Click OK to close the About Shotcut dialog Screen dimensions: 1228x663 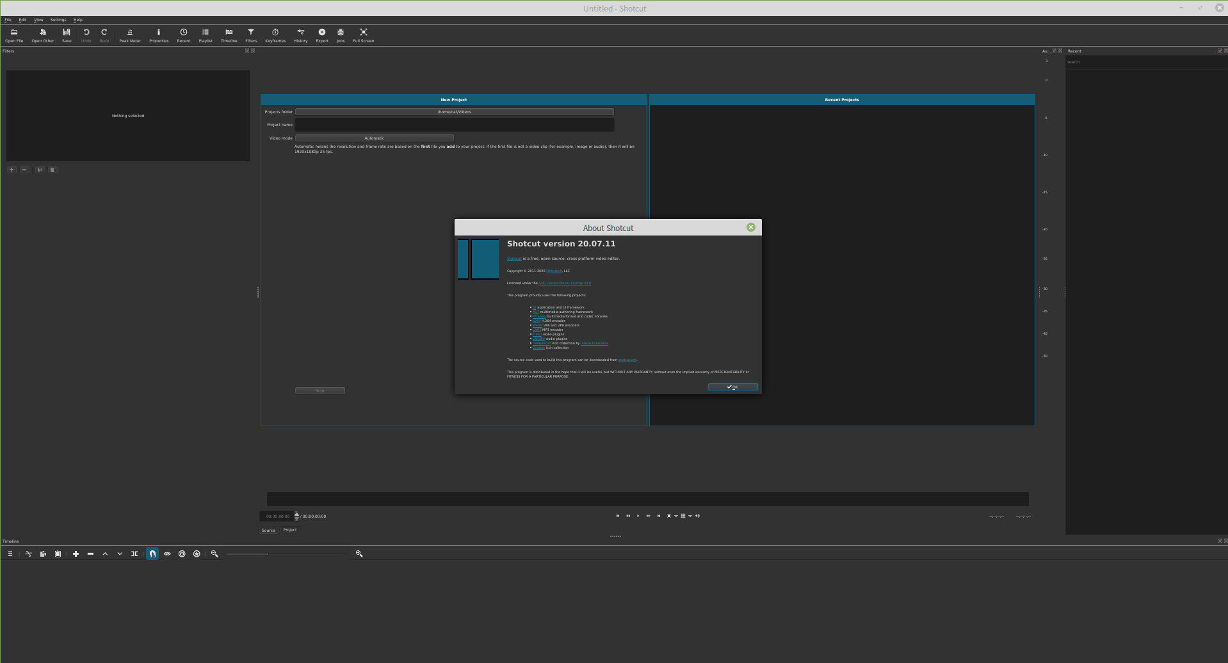[x=732, y=387]
